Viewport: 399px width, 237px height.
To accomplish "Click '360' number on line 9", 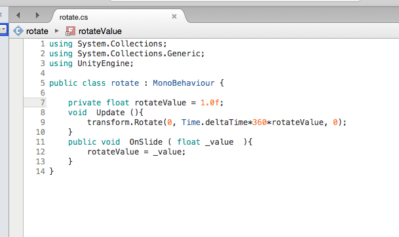I will point(259,122).
